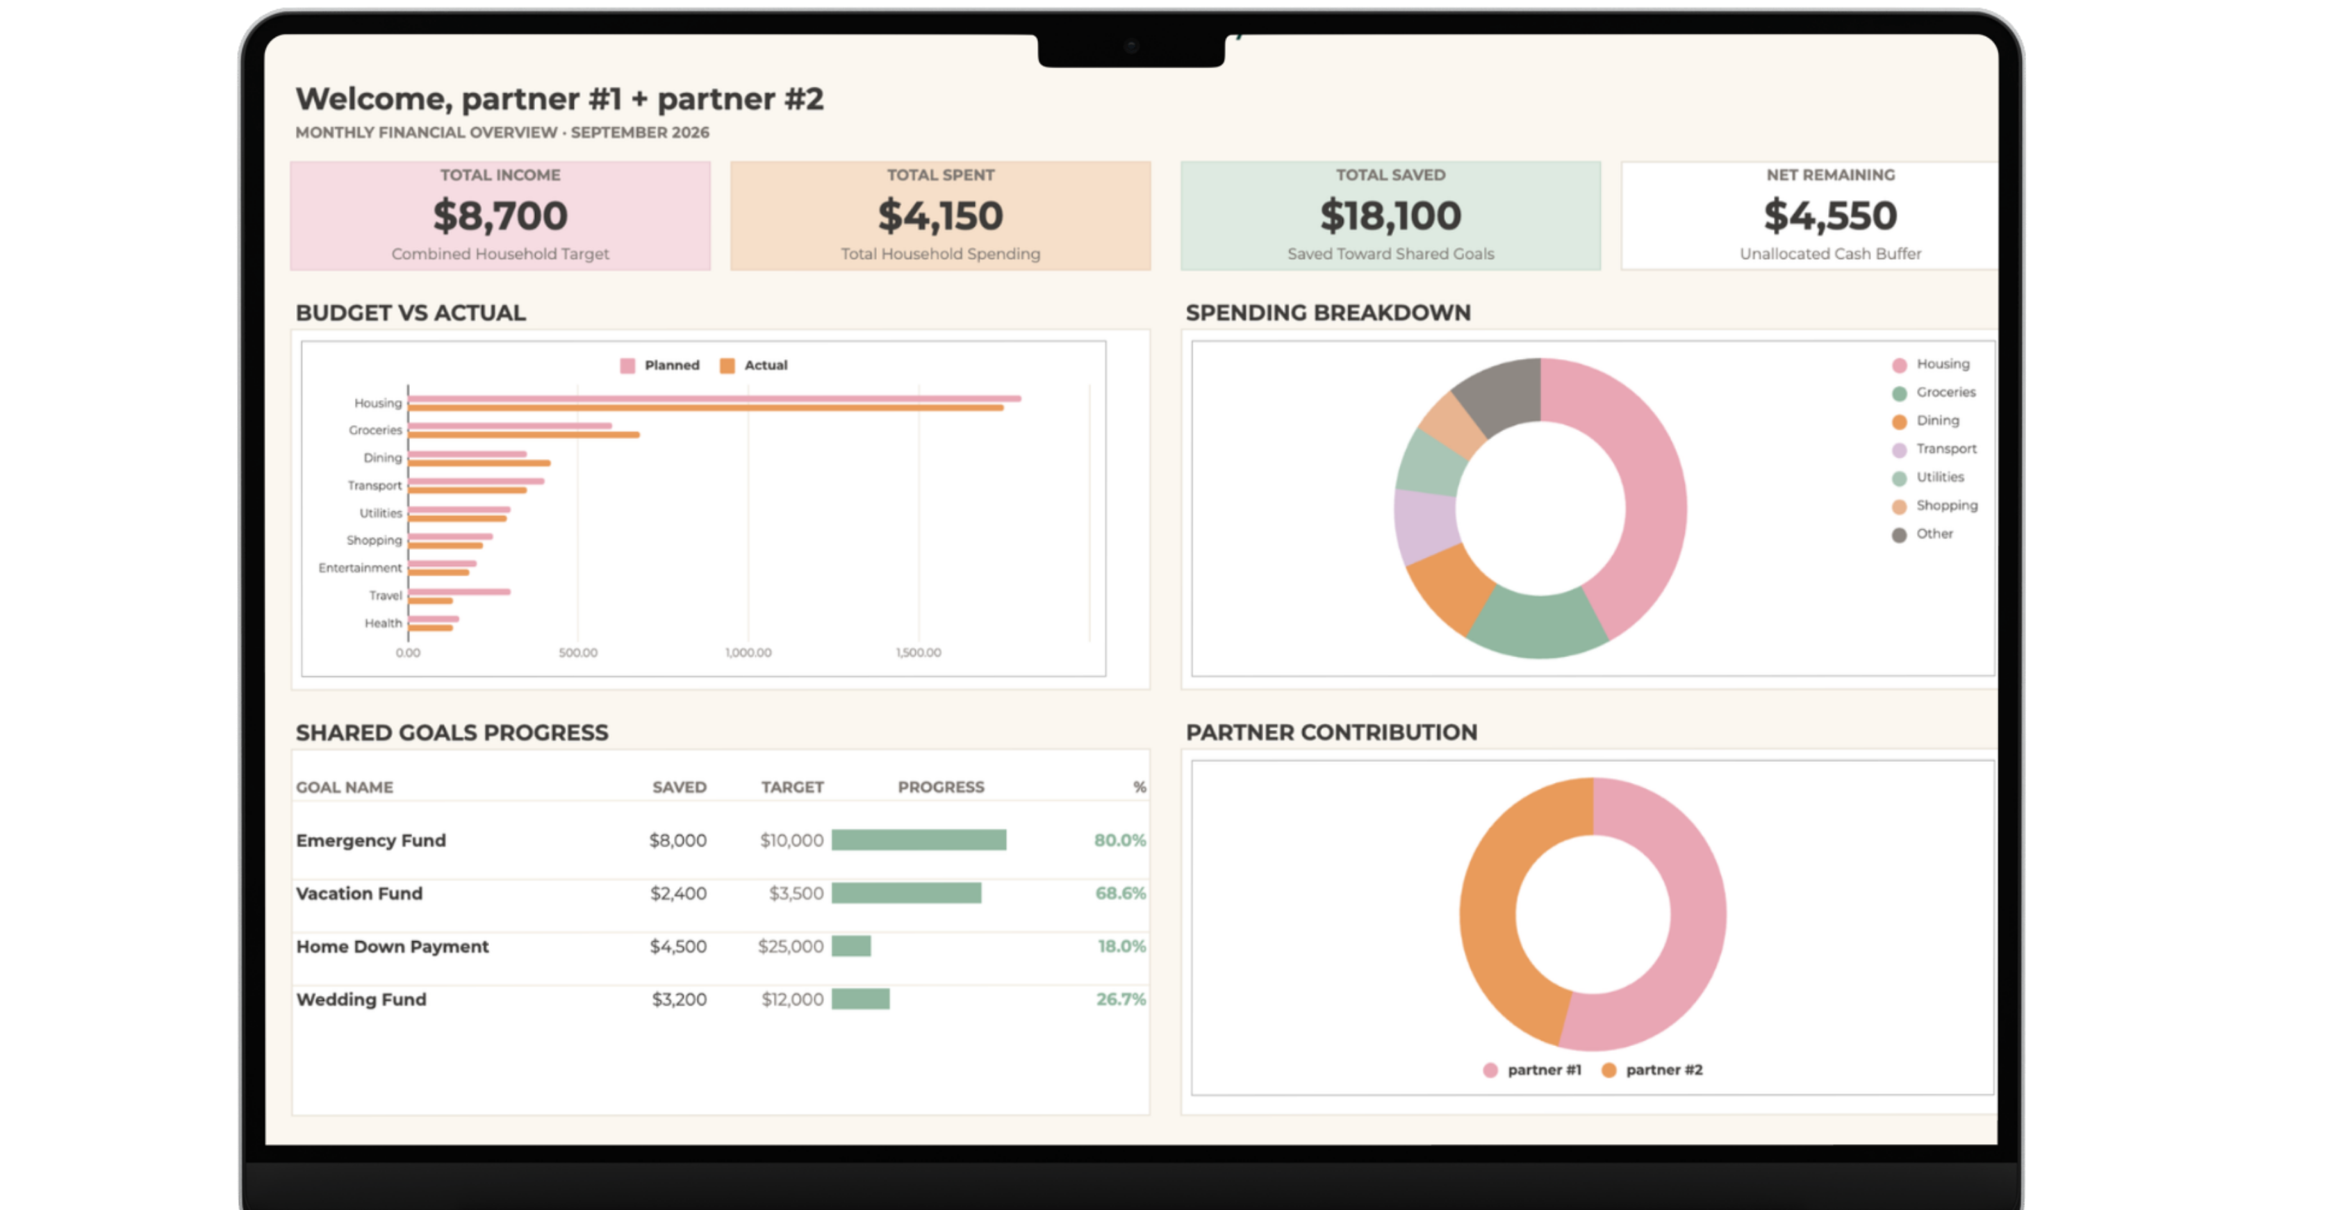Click the Total Income card showing $8,700

(500, 215)
